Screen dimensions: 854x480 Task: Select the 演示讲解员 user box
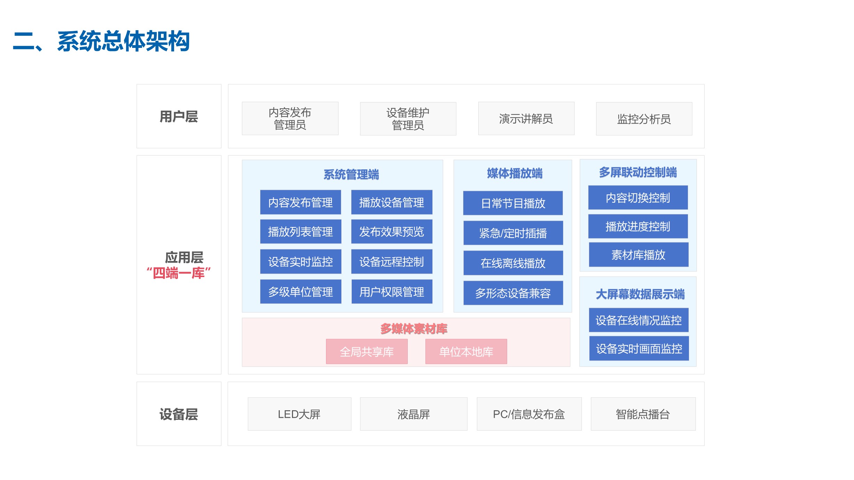coord(526,119)
